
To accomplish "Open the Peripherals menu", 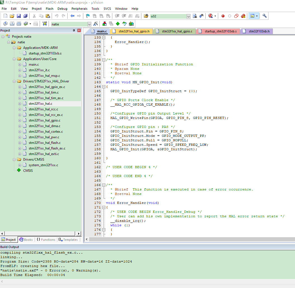I will [x=79, y=9].
